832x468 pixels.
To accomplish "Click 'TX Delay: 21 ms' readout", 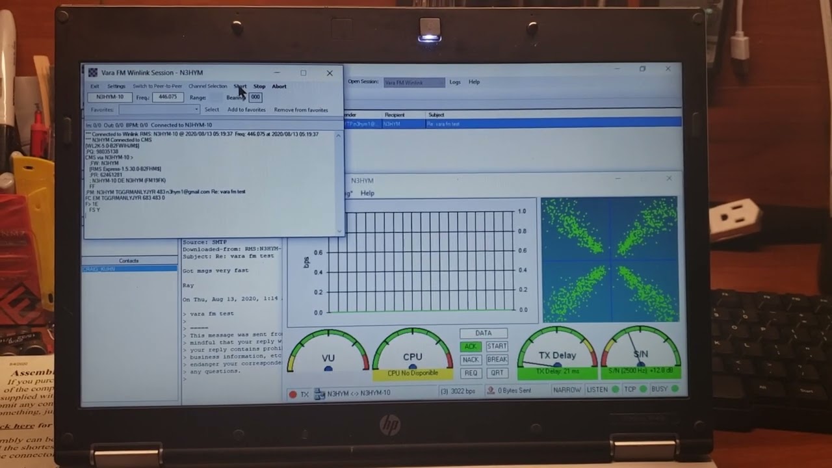I will tap(557, 372).
